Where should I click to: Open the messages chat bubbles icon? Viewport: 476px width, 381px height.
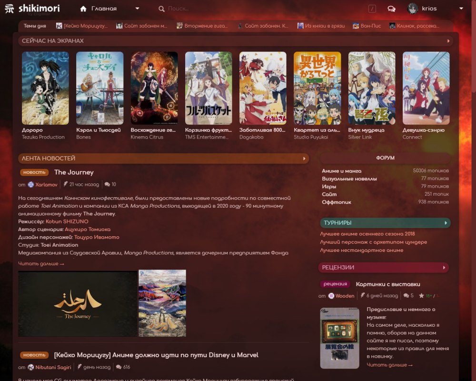point(392,9)
